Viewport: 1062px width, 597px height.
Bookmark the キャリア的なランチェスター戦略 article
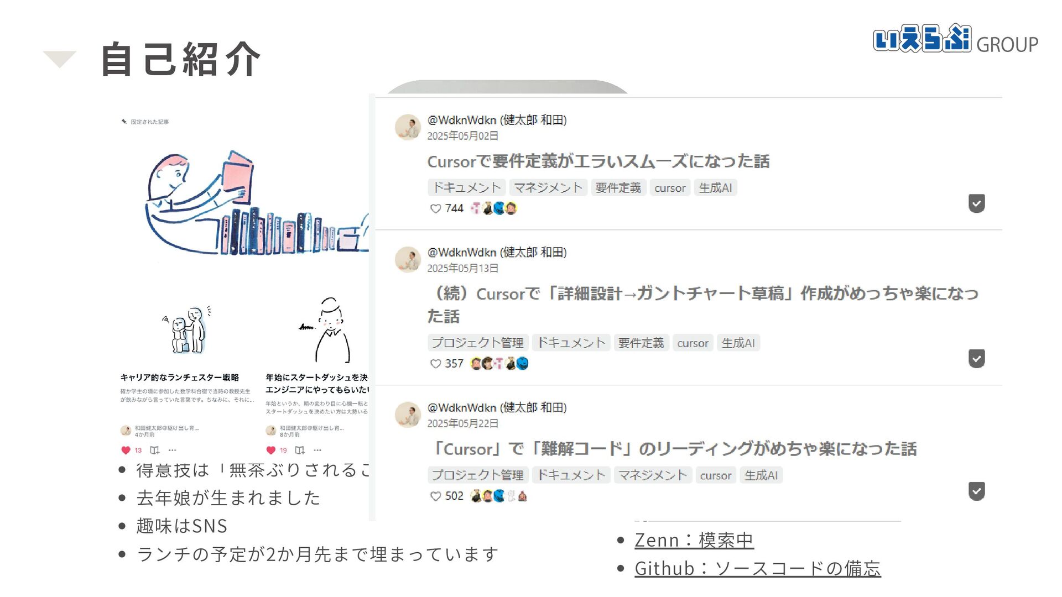coord(155,450)
